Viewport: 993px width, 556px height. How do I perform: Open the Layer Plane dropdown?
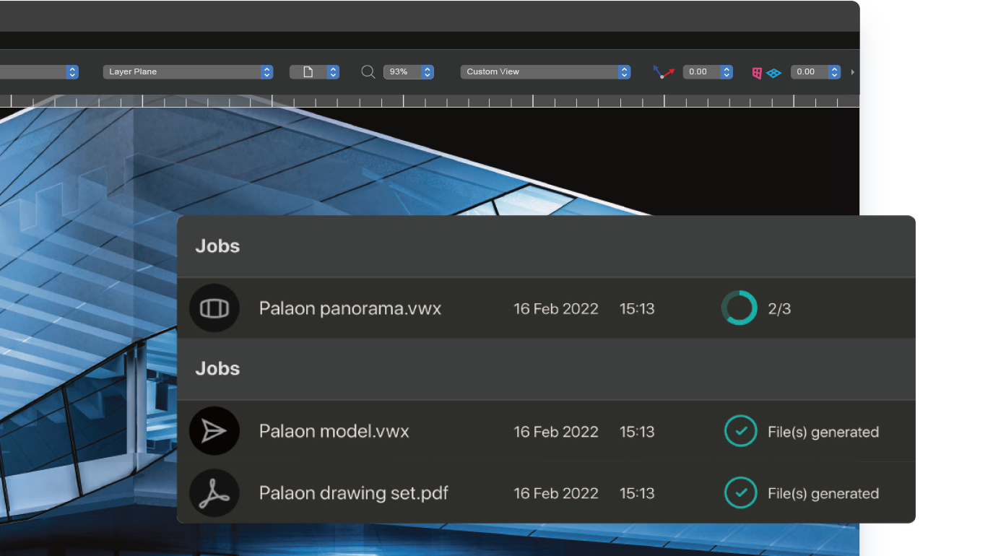pyautogui.click(x=187, y=71)
